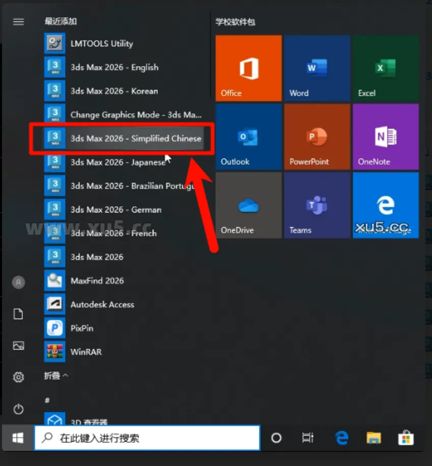
Task: Launch 3ds Max 2026 - Brazilian Portuguese icon
Action: click(x=55, y=186)
